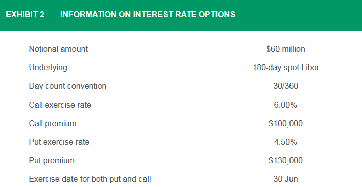362x187 pixels.
Task: Select the $130,000 put premium value
Action: click(285, 160)
